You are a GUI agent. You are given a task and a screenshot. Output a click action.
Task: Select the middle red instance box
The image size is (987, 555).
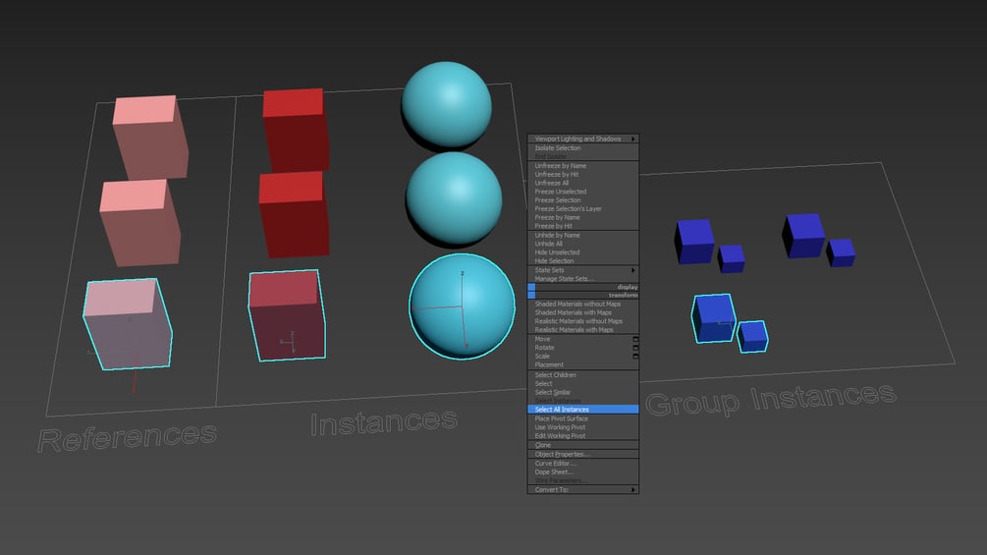coord(294,214)
